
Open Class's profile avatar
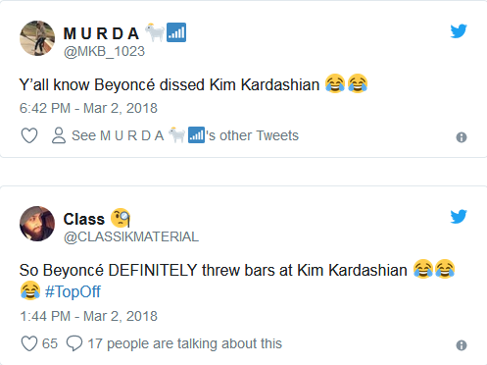click(x=37, y=224)
